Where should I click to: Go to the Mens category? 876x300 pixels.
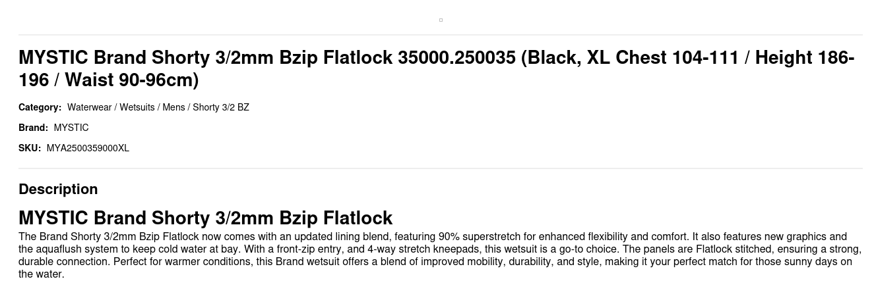(x=173, y=107)
